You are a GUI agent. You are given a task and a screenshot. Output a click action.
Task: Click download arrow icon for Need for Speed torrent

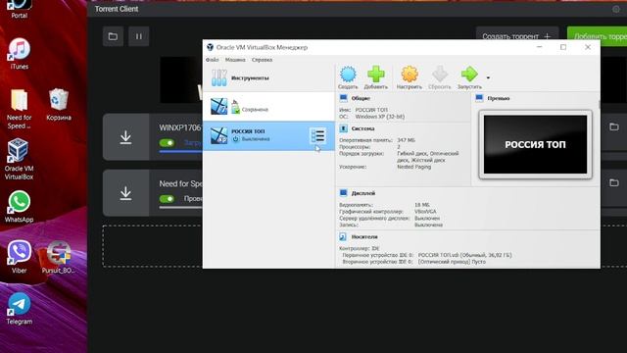[x=125, y=193]
